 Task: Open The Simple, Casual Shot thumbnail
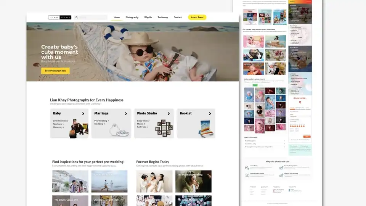tap(70, 201)
